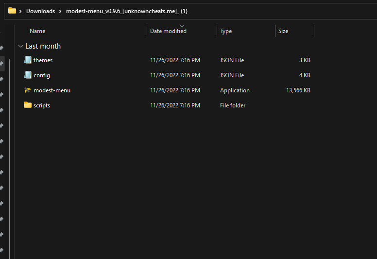Click the File folder type cell
Screen dimensions: 377x259
click(x=233, y=105)
